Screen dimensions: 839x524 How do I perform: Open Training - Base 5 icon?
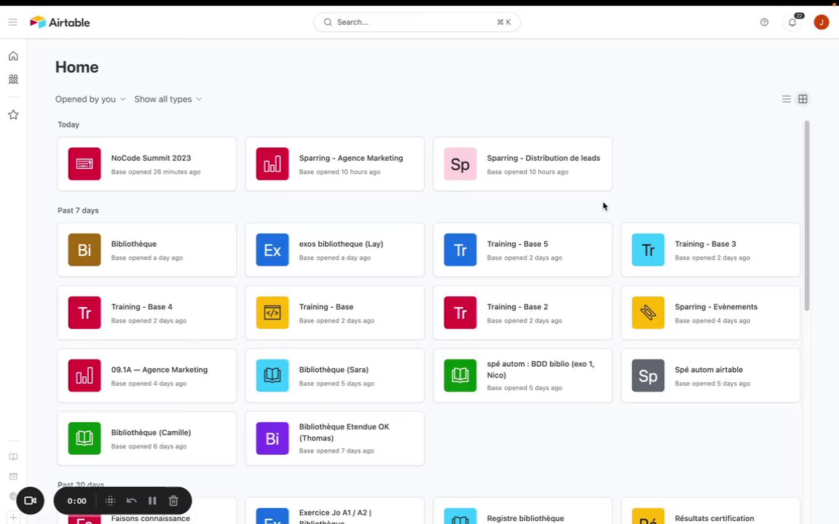point(460,250)
